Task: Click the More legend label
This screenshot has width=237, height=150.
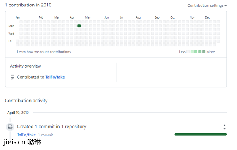Action: click(x=210, y=52)
